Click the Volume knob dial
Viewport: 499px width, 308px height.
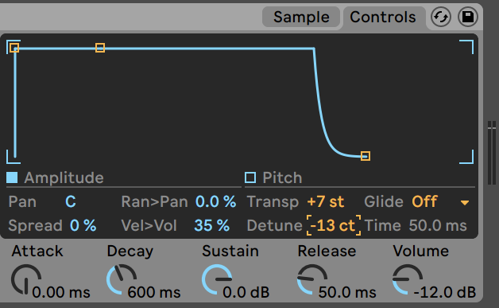(x=408, y=279)
